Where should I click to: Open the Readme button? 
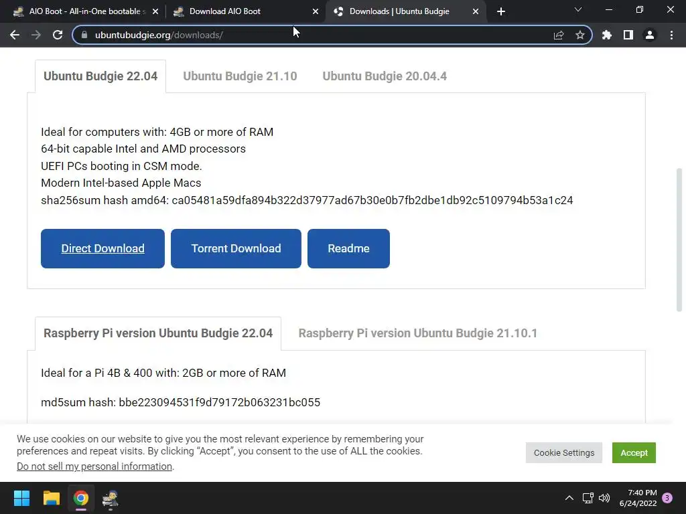point(348,248)
